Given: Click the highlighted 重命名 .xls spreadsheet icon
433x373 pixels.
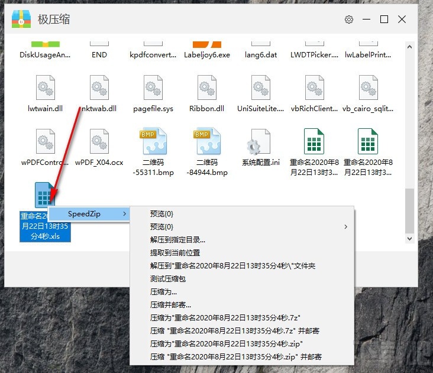Looking at the screenshot, I should (44, 195).
